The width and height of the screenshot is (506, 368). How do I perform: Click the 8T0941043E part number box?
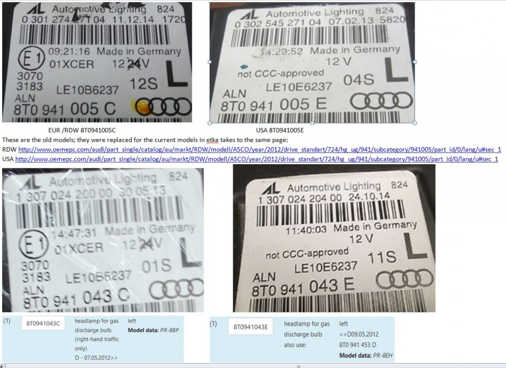point(251,327)
